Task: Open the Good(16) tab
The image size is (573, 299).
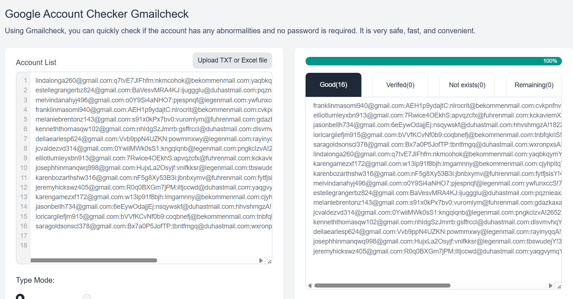Action: [333, 85]
